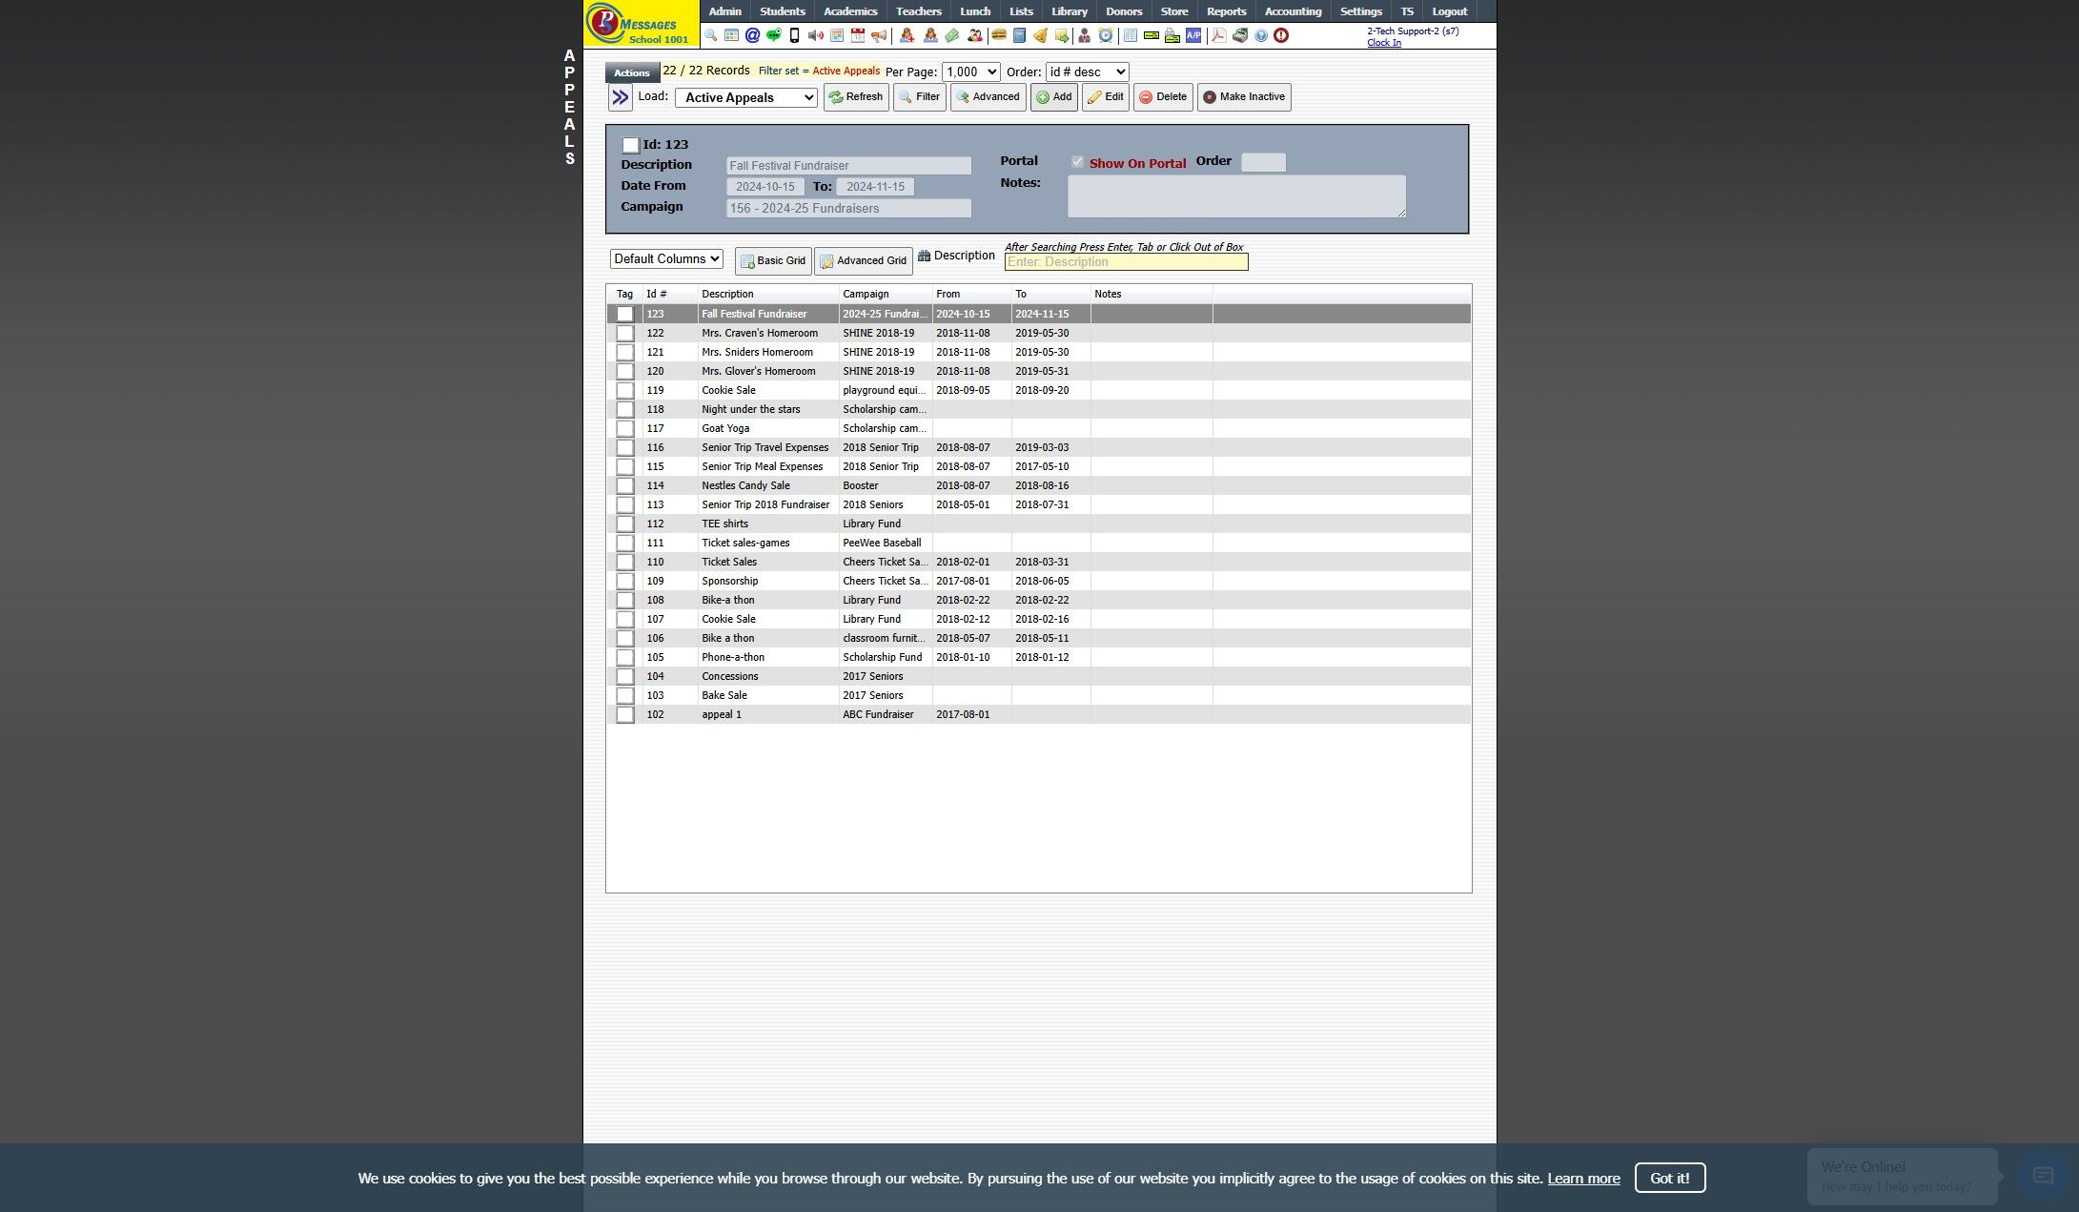
Task: Click the hamburger lunch icon
Action: click(x=998, y=36)
